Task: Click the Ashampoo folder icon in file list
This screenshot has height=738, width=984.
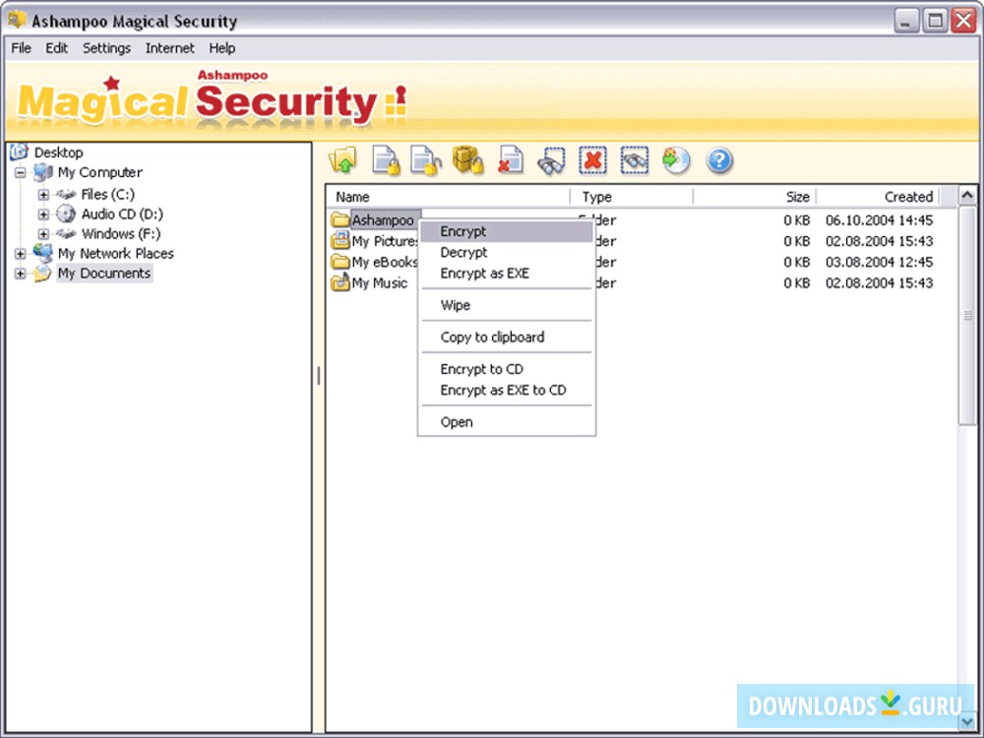Action: (340, 219)
